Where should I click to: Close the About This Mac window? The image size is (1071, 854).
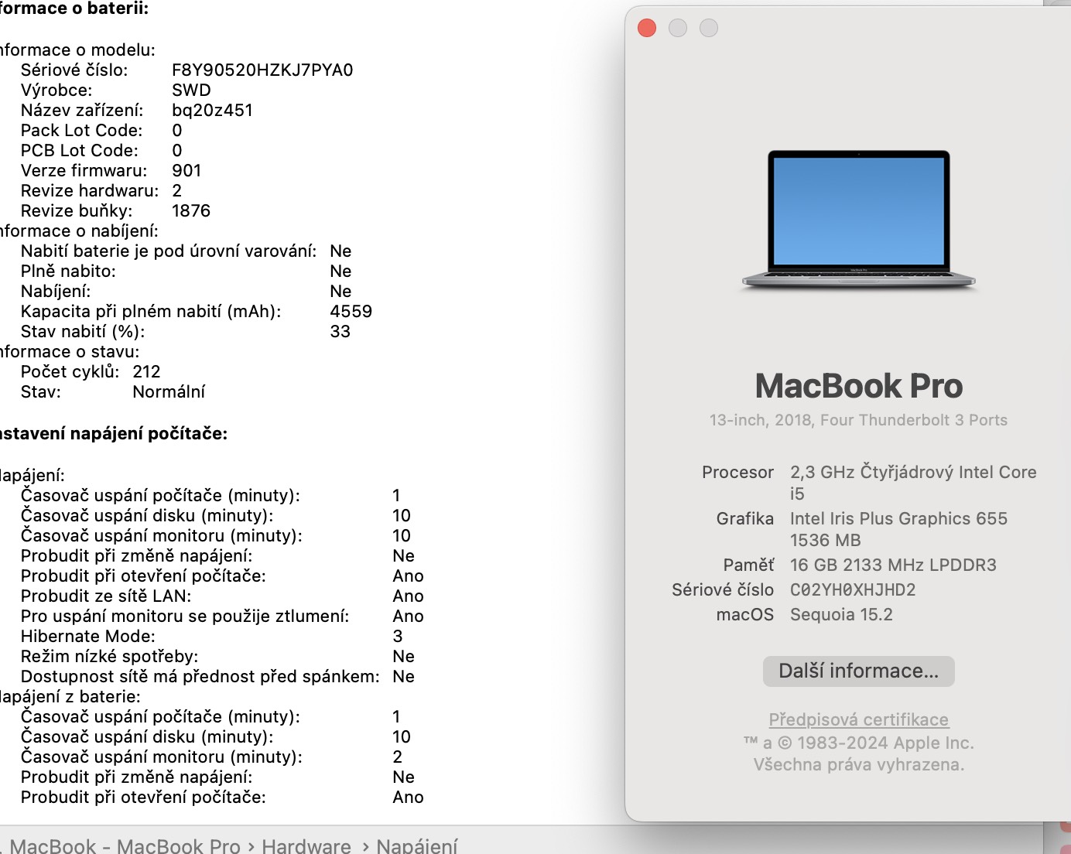pos(647,29)
